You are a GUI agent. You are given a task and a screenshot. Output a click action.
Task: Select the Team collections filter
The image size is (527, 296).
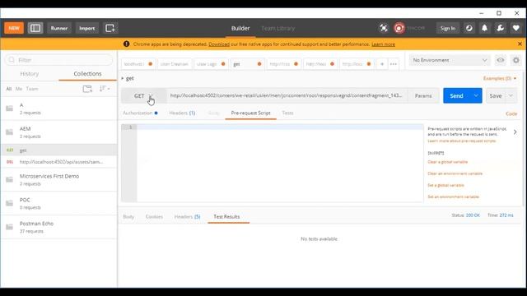[32, 89]
